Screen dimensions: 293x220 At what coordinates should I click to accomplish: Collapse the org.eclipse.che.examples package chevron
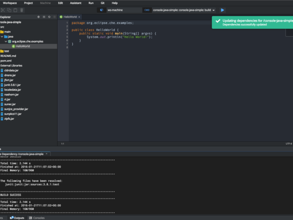(6, 42)
